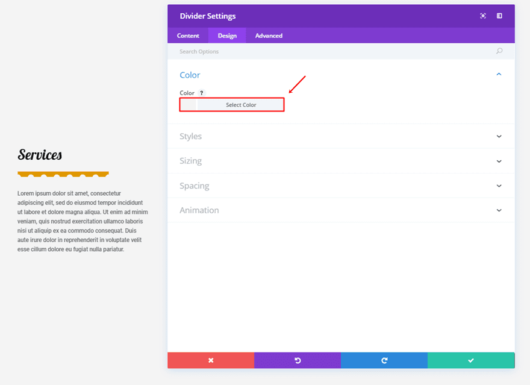This screenshot has height=385, width=530.
Task: Click the blue redo arrow button
Action: (x=384, y=360)
